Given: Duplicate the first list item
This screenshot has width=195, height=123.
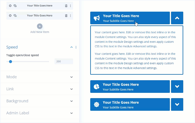Looking at the screenshot, I should click(15, 6).
